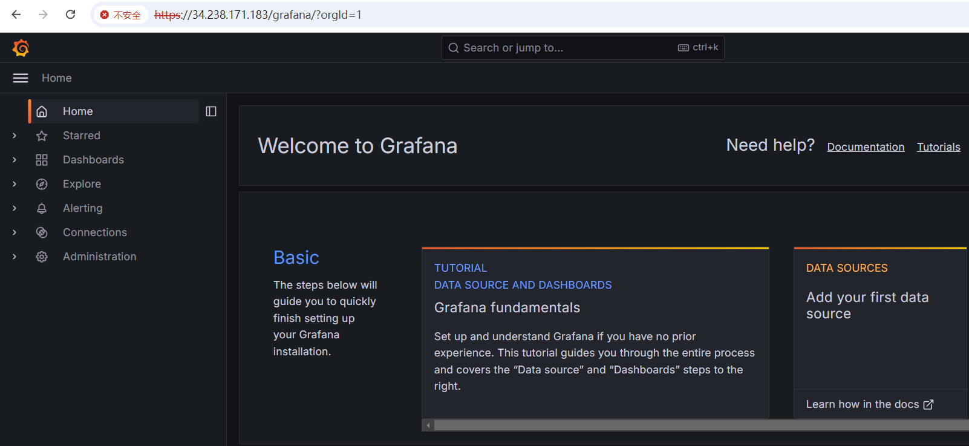Click the Need help? text
Viewport: 969px width, 446px height.
[x=771, y=145]
